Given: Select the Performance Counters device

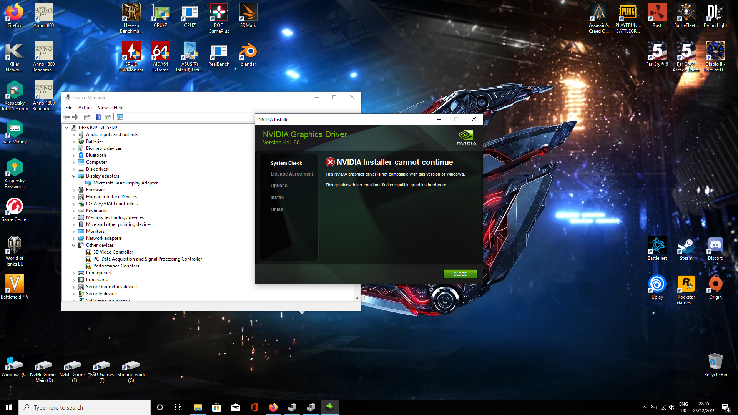Looking at the screenshot, I should 116,266.
